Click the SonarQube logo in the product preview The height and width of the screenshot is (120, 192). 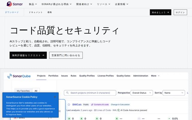[19, 76]
